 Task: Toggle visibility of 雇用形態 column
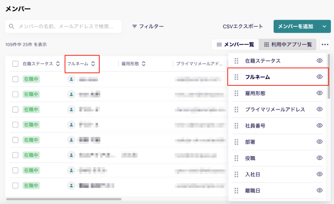319,93
